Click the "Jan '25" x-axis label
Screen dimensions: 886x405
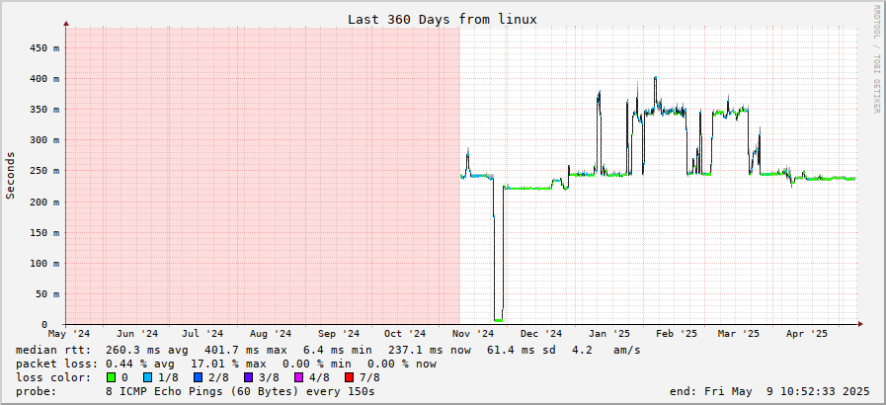click(x=609, y=334)
